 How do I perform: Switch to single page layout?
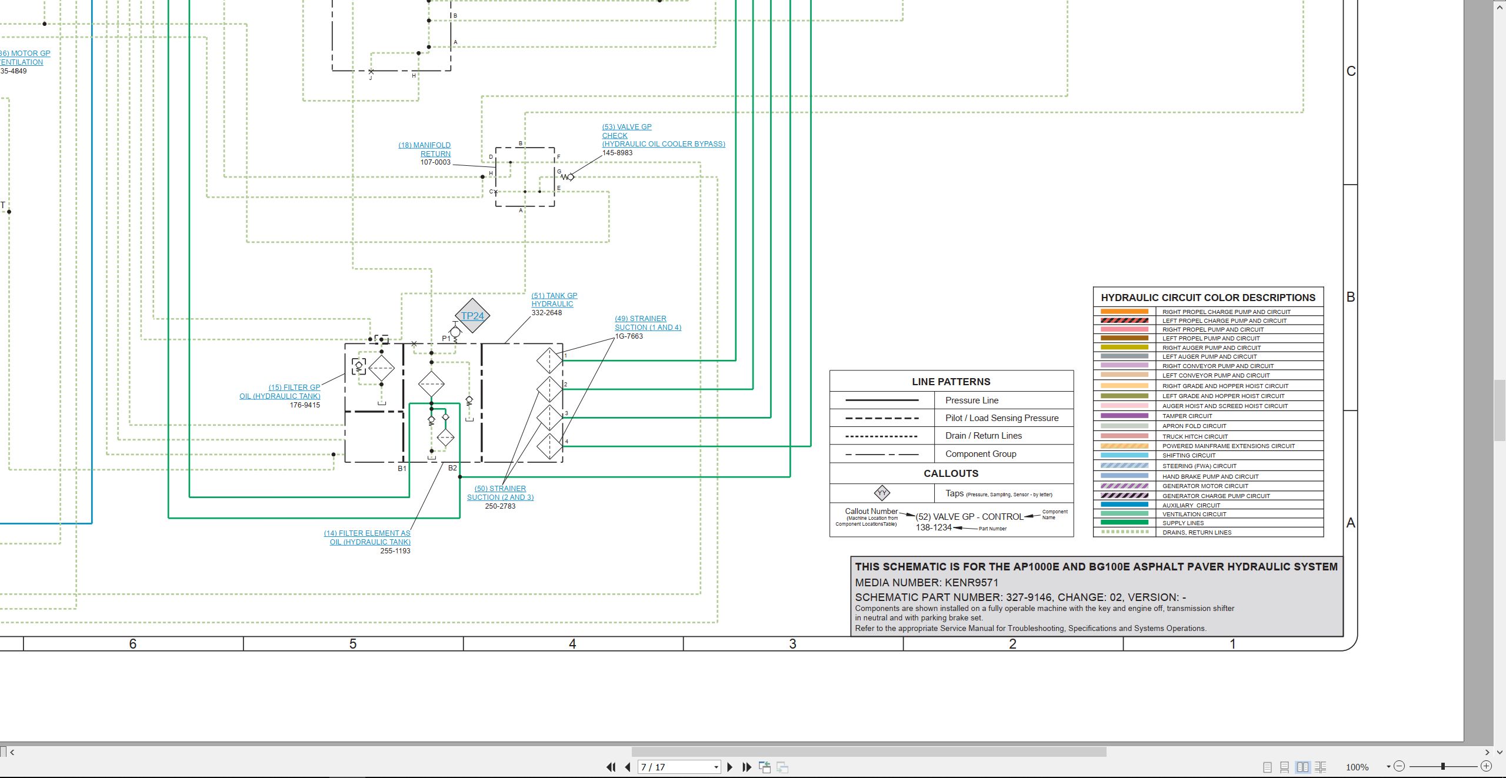pos(1267,767)
